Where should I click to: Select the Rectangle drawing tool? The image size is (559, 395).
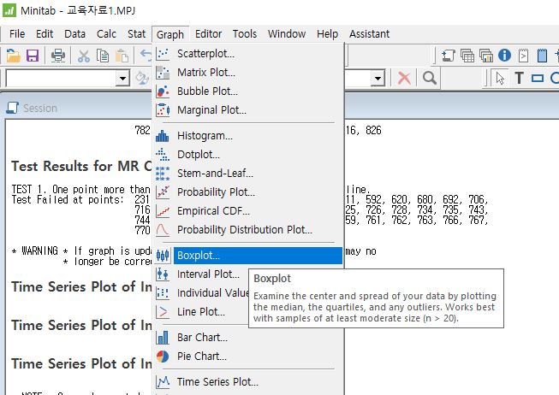(x=538, y=78)
